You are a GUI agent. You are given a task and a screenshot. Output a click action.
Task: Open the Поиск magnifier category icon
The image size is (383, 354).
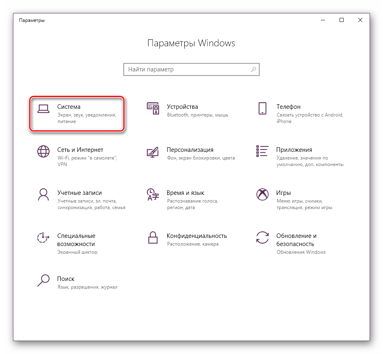click(43, 281)
